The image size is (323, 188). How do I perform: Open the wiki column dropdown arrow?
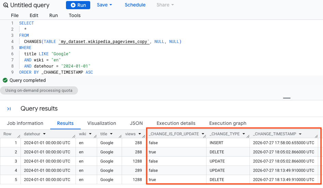click(90, 134)
